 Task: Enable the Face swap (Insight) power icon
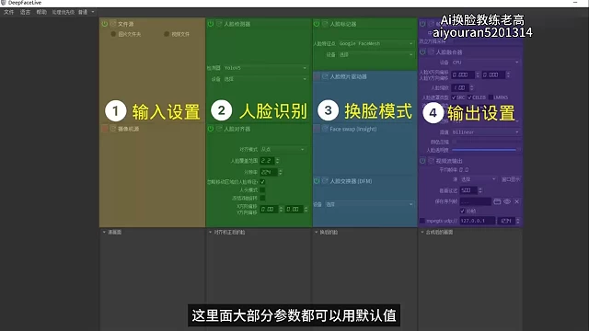(317, 129)
